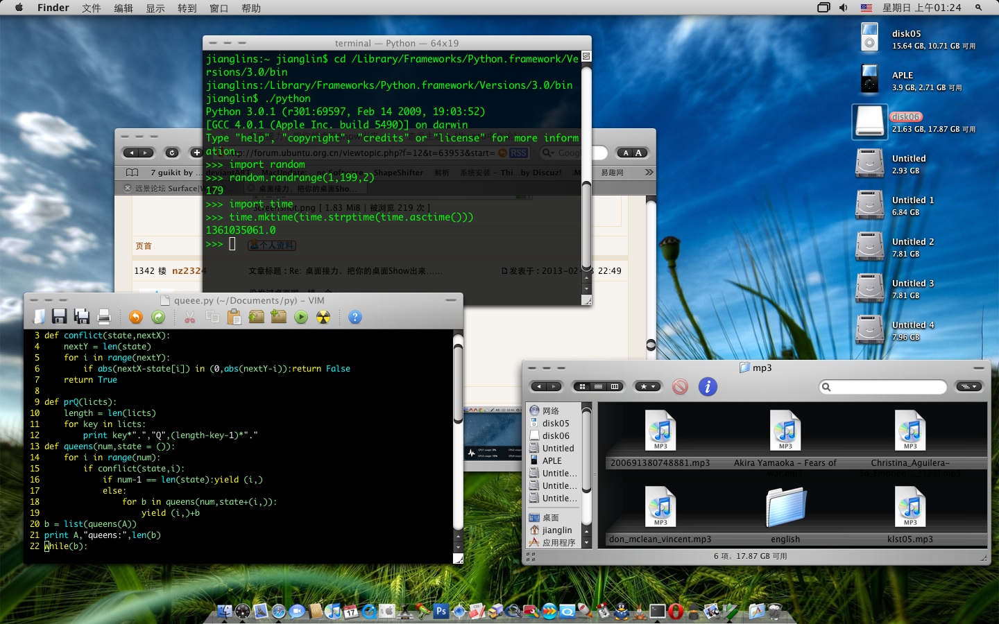The height and width of the screenshot is (624, 999).
Task: Open the bookmarks book icon in Safari
Action: (133, 173)
